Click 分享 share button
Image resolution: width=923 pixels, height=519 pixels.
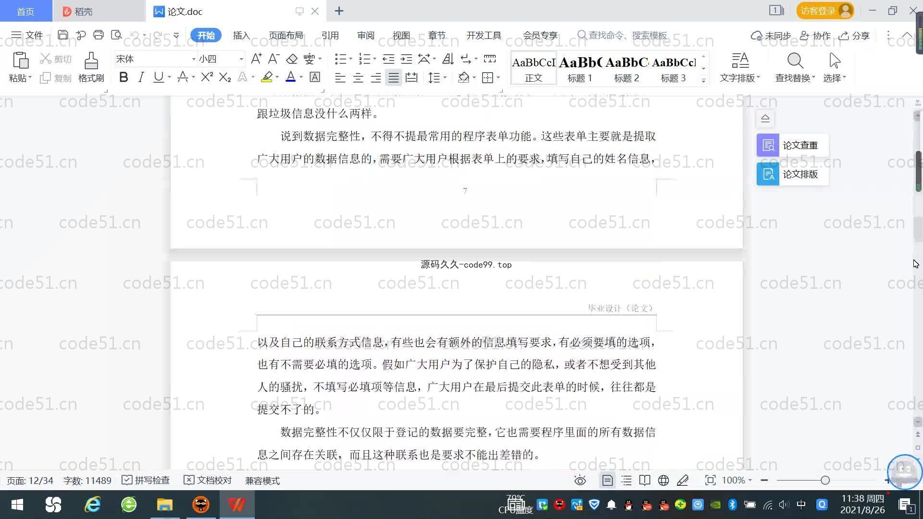854,35
